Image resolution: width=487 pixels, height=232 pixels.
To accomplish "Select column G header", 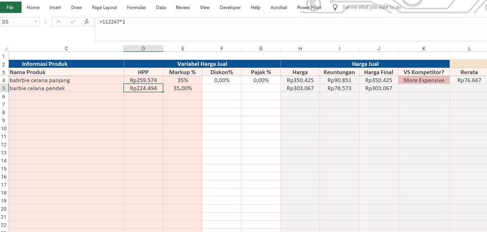I will tap(261, 49).
